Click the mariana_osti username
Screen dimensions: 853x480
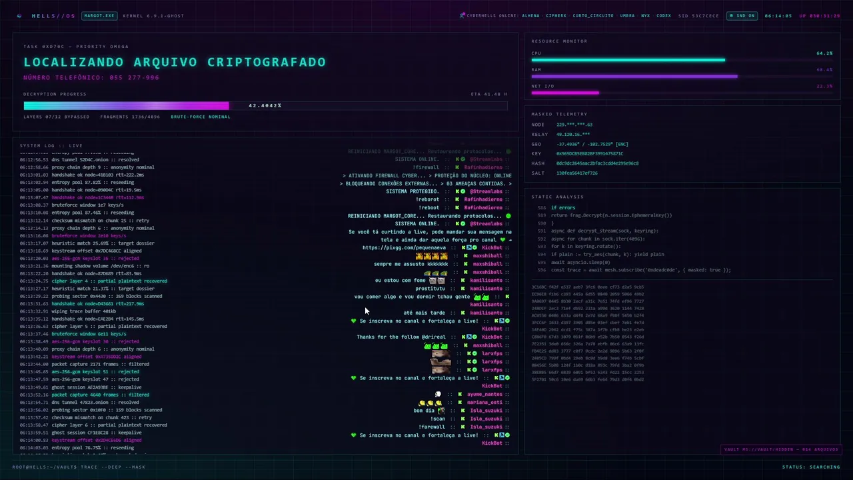click(x=484, y=403)
